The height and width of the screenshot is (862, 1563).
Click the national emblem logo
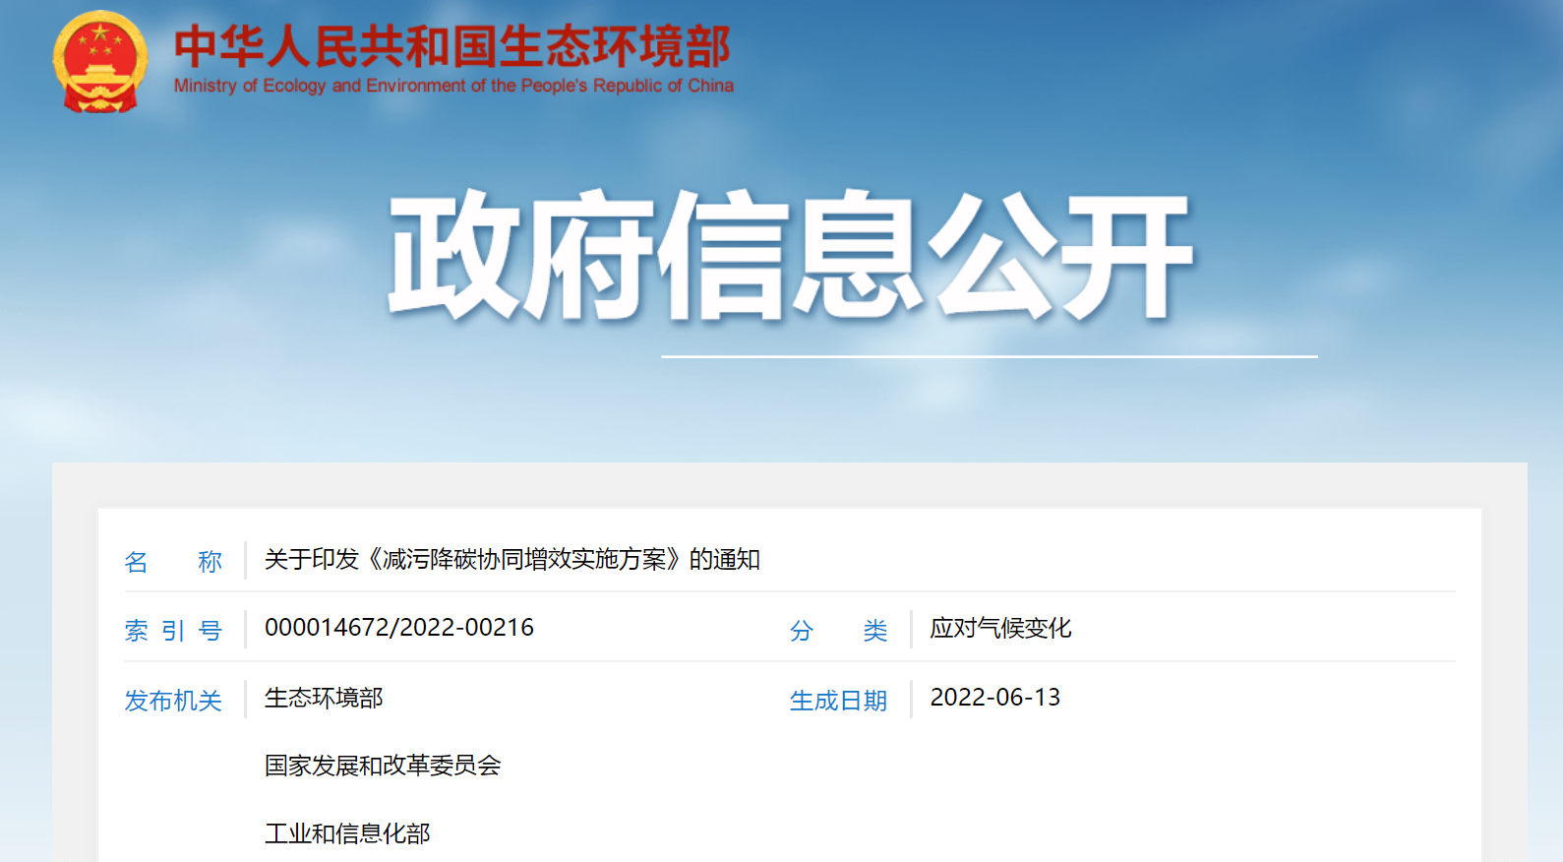click(99, 61)
